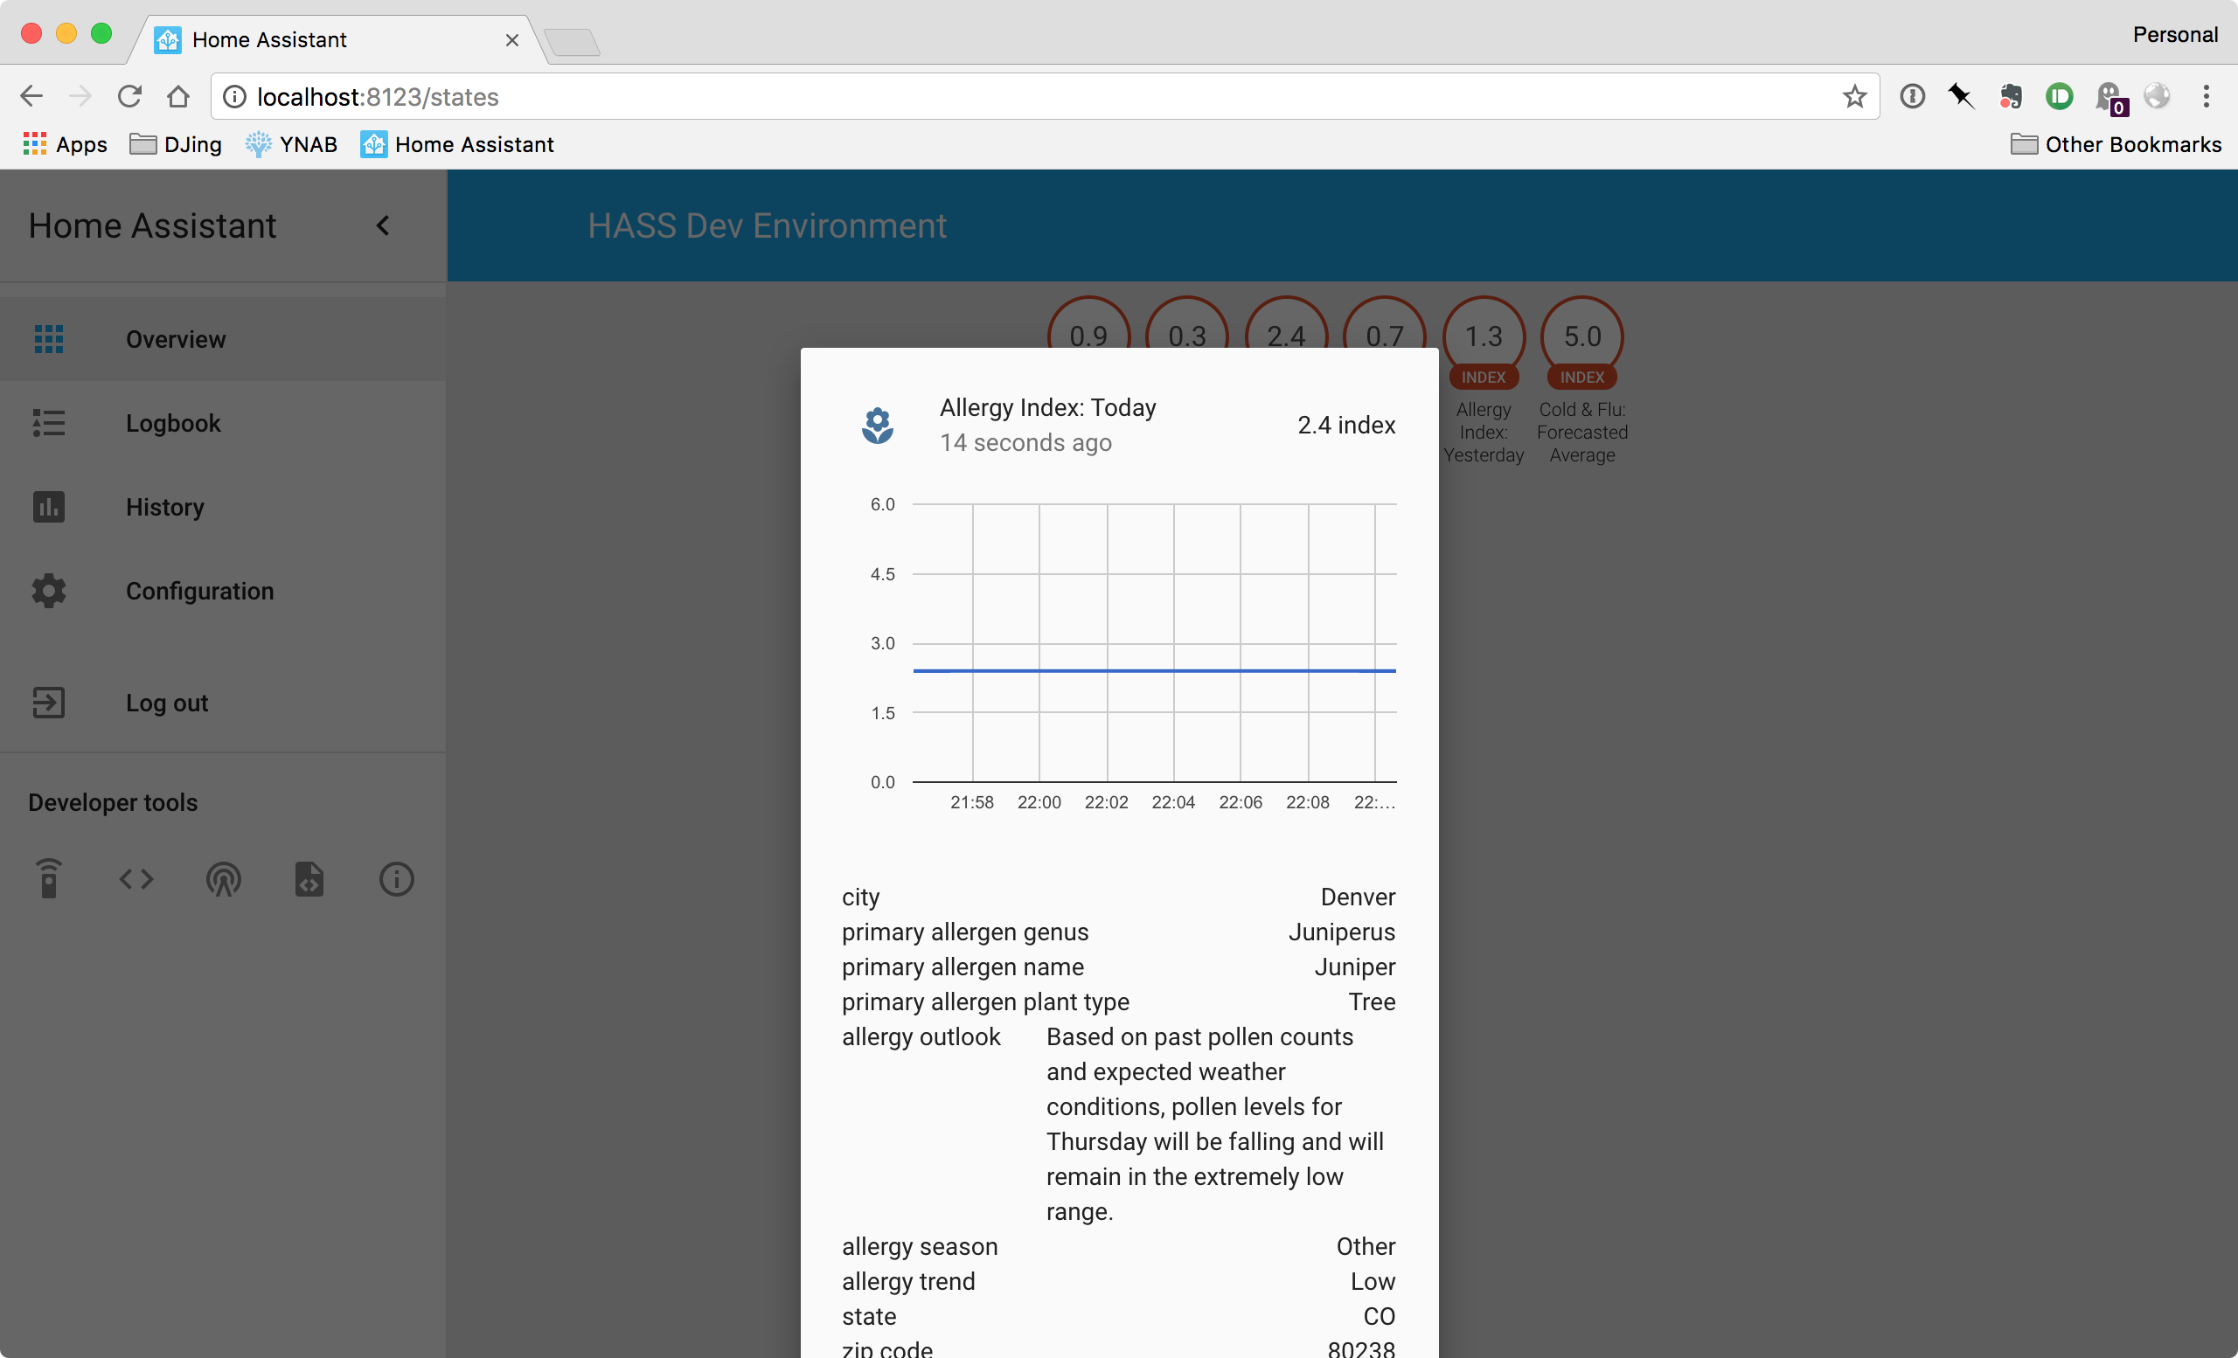Image resolution: width=2238 pixels, height=1358 pixels.
Task: Click the Home Assistant sidebar title
Action: 152,225
